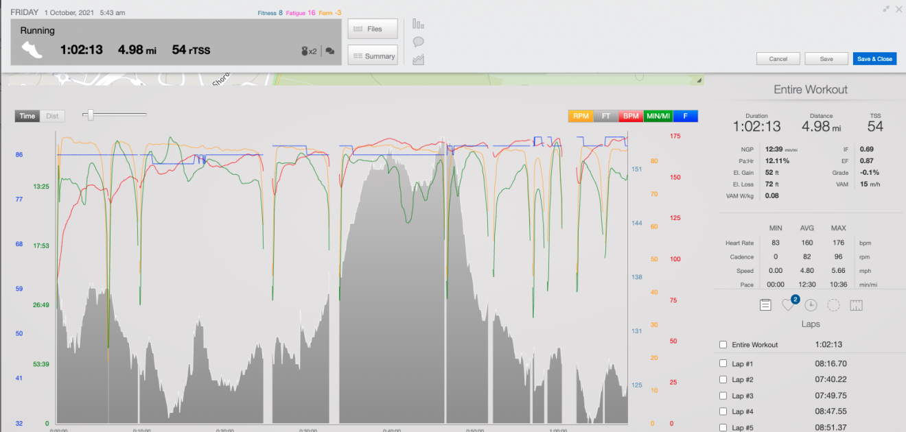This screenshot has width=906, height=432.
Task: Select the Laps clipboard icon
Action: 765,305
